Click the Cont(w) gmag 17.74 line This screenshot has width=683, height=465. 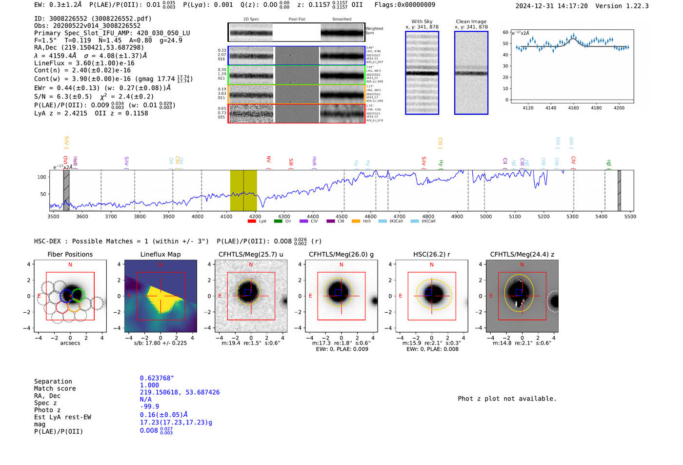pos(113,79)
